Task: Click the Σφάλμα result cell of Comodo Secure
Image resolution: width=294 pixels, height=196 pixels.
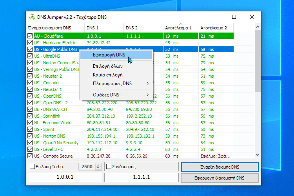Action: coord(216,156)
